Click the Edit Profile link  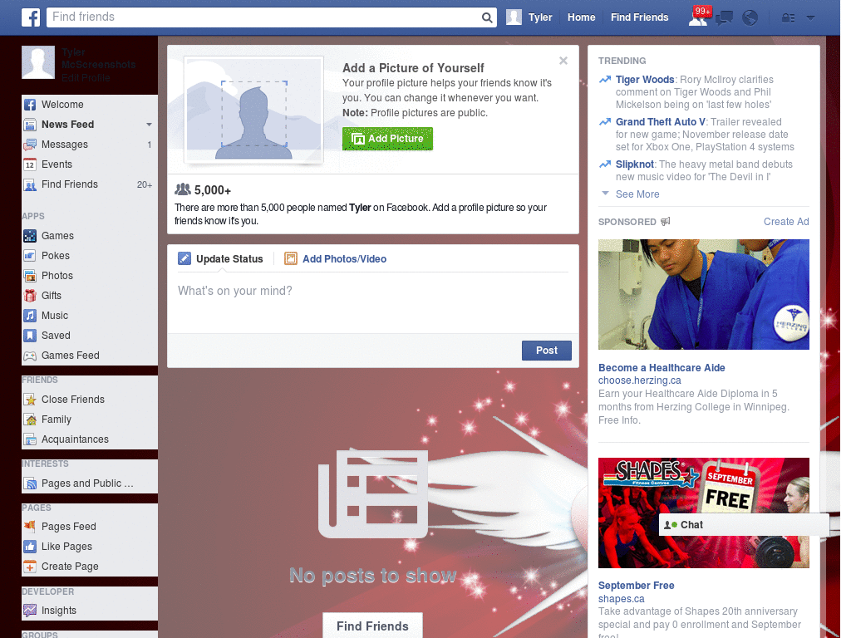[86, 78]
